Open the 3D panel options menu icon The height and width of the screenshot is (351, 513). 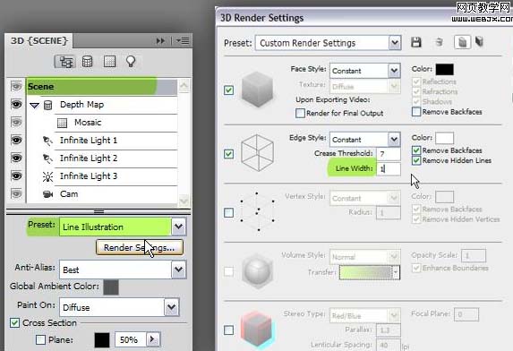(x=183, y=41)
